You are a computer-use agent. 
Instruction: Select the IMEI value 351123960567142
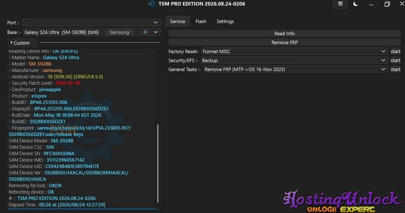[65, 160]
